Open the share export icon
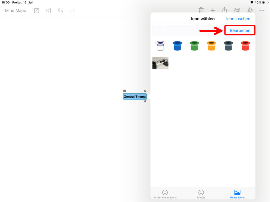Image resolution: width=270 pixels, height=202 pixels. pos(224,10)
